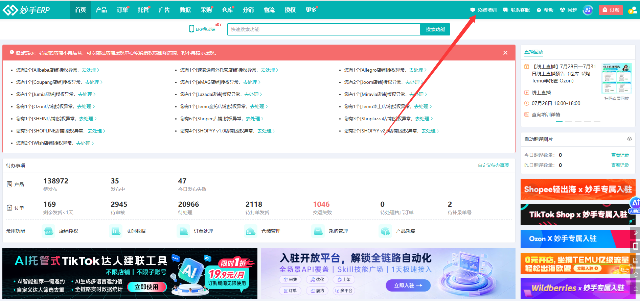The height and width of the screenshot is (301, 640).
Task: Click the back-to-top arrow icon
Action: point(636,289)
